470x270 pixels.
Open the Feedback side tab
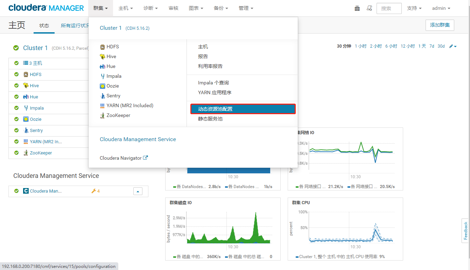465,230
